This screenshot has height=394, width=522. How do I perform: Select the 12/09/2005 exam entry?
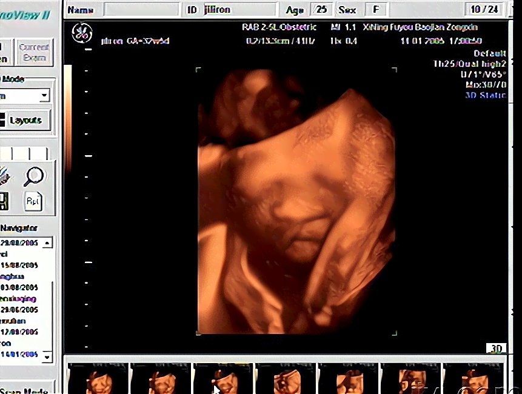click(x=19, y=332)
